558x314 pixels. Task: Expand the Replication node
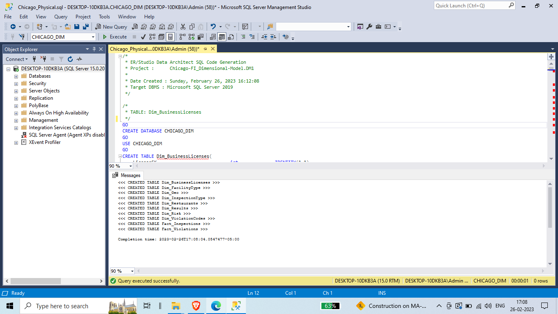[x=16, y=98]
